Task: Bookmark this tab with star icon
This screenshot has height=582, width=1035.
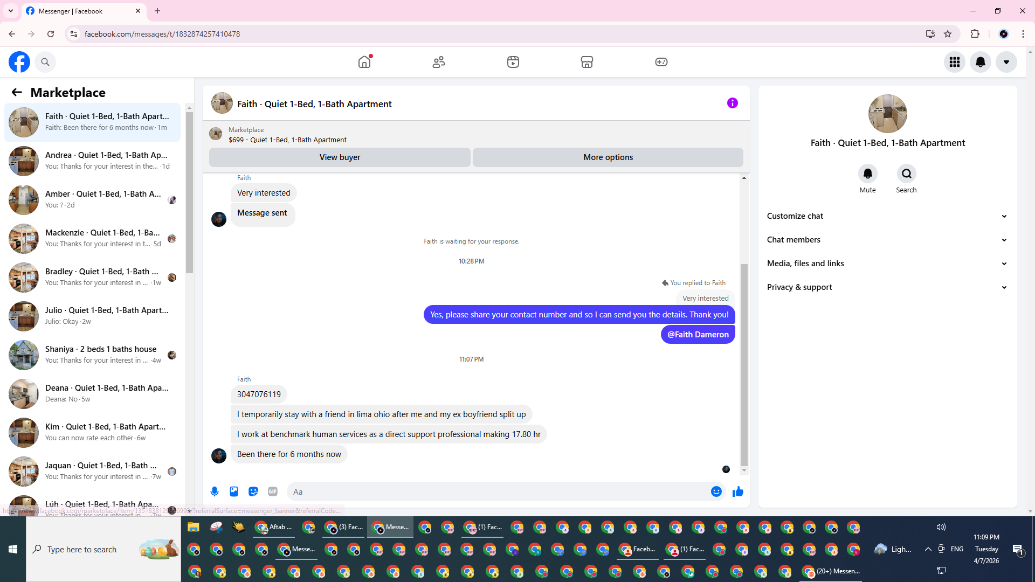Action: click(948, 34)
